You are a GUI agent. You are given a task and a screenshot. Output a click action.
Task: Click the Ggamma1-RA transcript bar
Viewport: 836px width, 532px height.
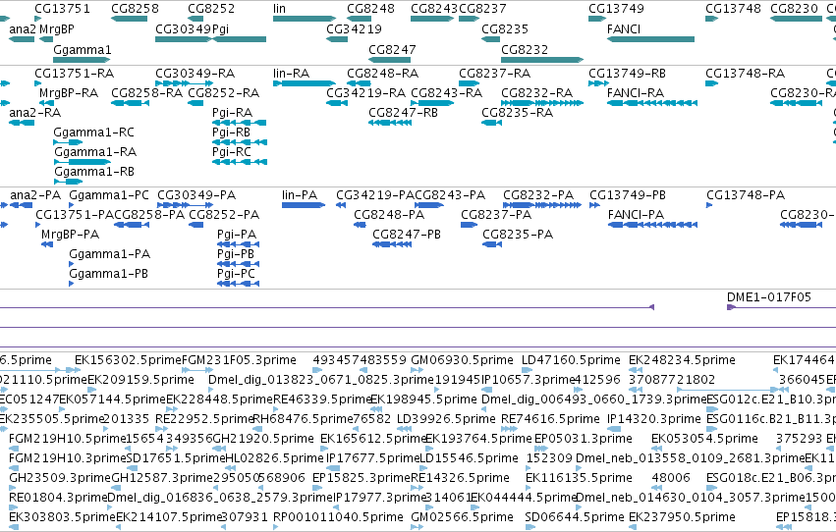83,162
